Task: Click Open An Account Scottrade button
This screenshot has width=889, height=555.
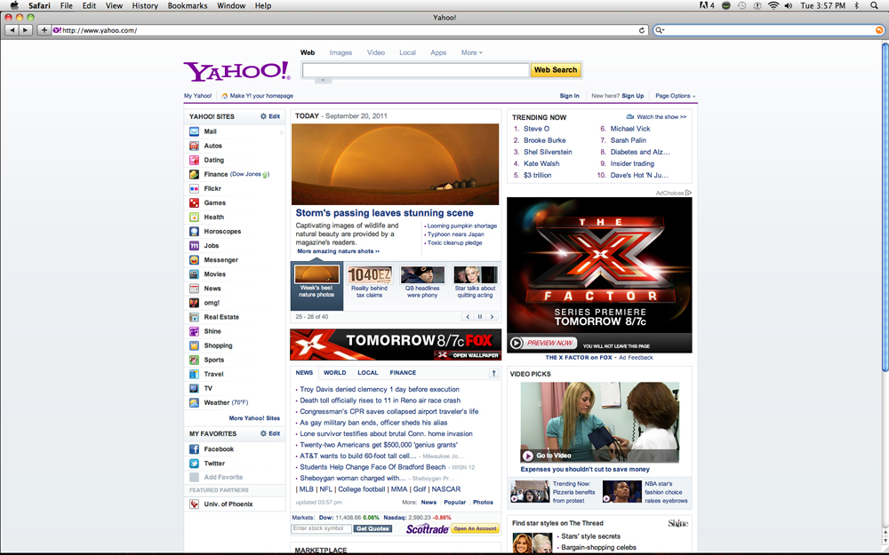Action: [475, 529]
